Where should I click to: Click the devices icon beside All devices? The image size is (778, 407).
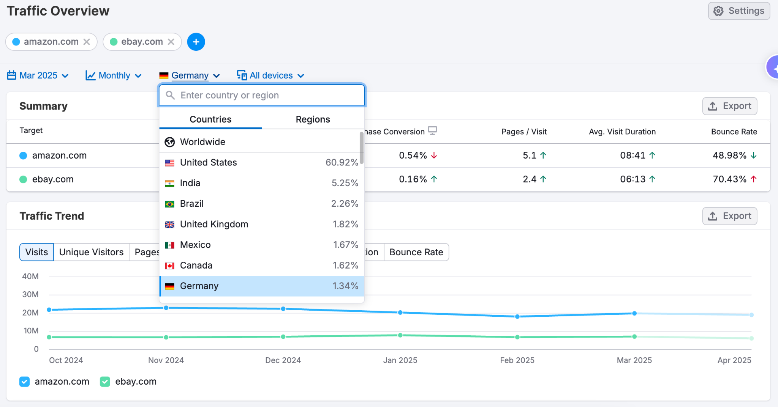(x=242, y=75)
